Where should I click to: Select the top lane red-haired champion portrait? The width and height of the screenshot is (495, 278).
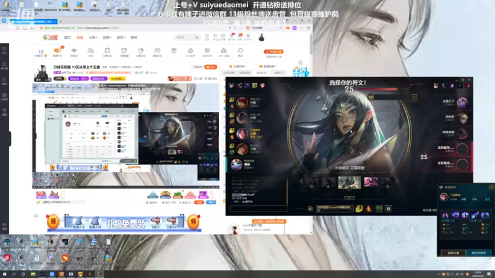click(242, 103)
